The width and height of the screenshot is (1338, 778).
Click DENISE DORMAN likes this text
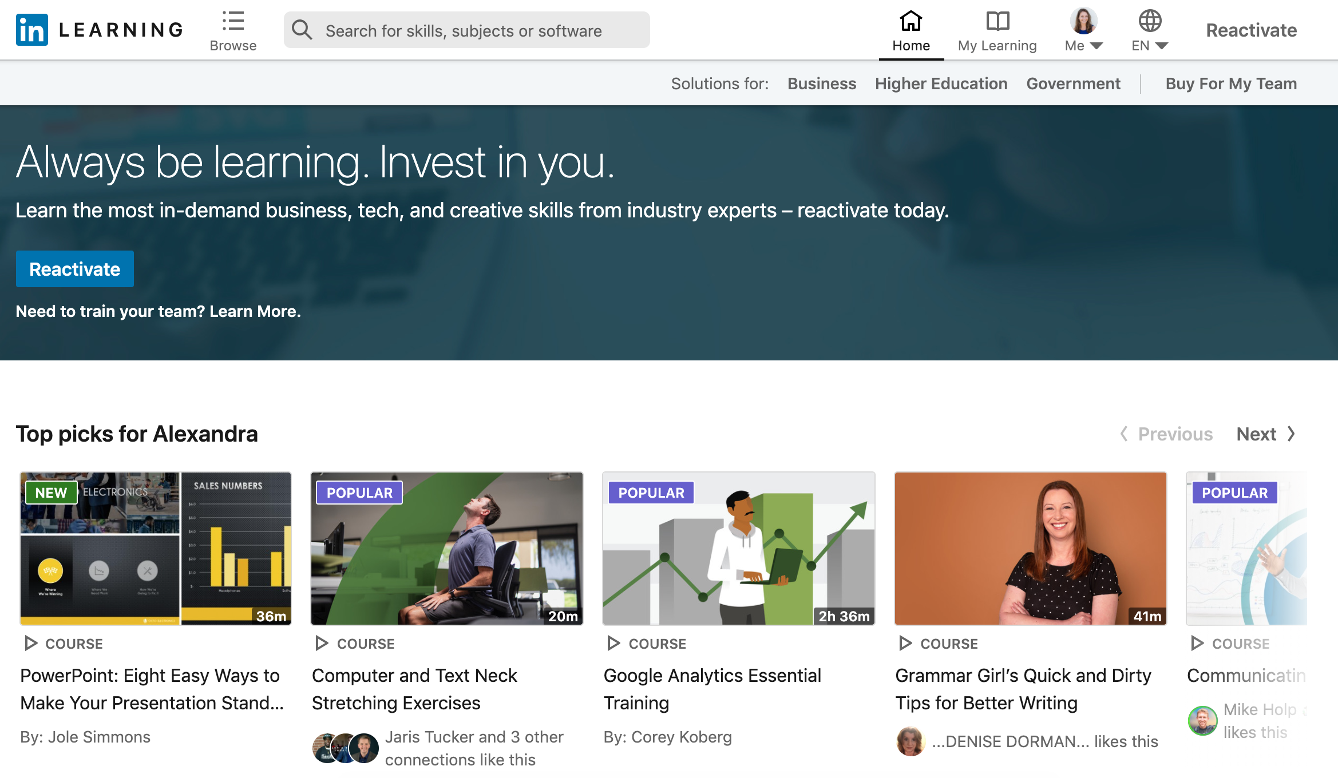point(1045,741)
